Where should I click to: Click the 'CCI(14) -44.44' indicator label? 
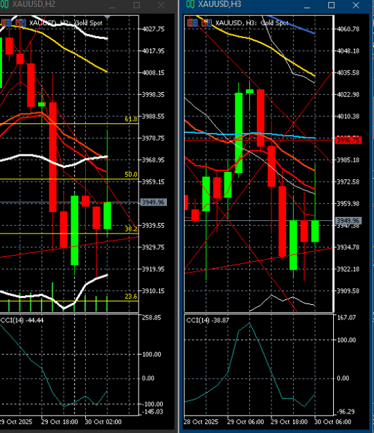[x=22, y=320]
